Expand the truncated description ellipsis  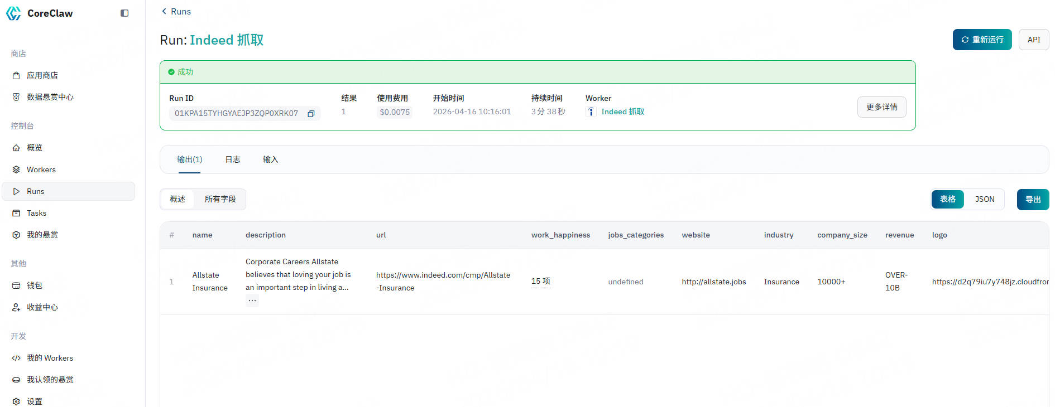pyautogui.click(x=252, y=301)
